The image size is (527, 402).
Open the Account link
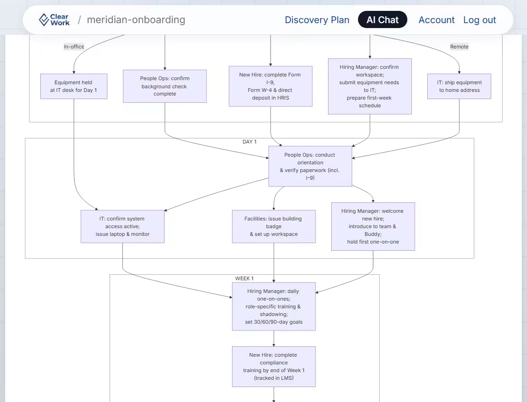436,20
